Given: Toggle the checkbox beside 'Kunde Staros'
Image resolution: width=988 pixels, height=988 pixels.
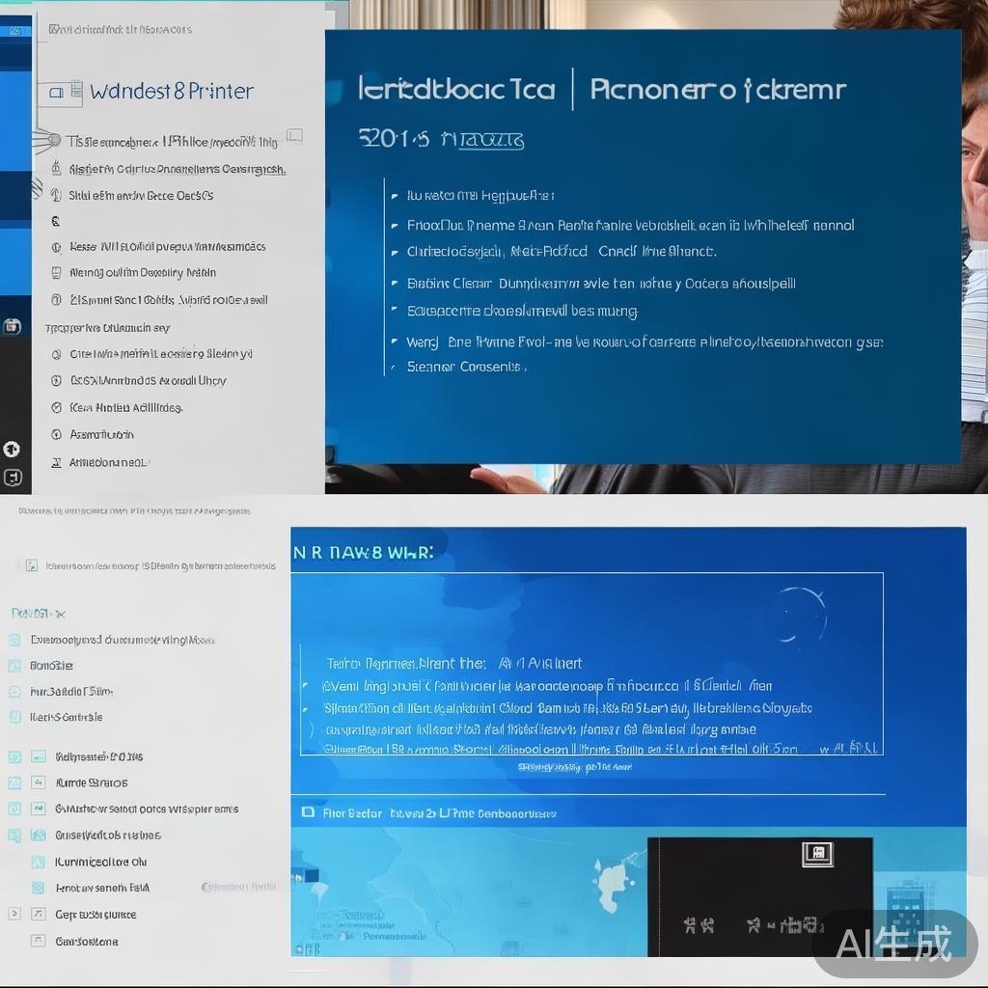Looking at the screenshot, I should (14, 782).
